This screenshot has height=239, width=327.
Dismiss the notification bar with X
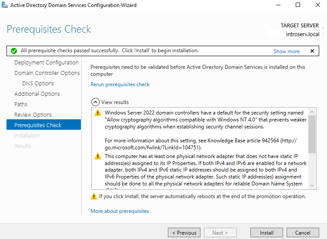[x=312, y=51]
